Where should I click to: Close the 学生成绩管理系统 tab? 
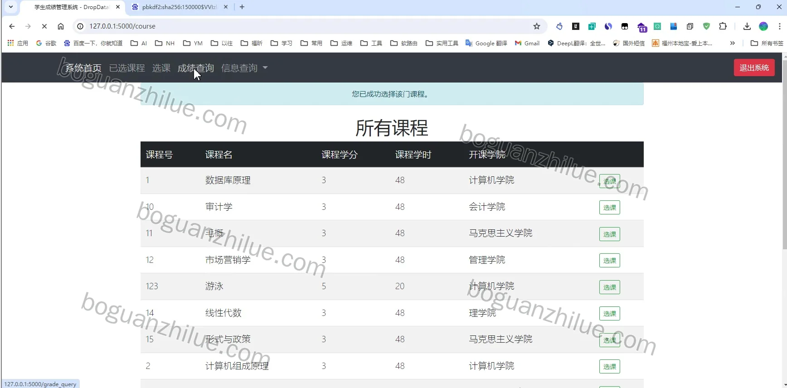click(118, 7)
